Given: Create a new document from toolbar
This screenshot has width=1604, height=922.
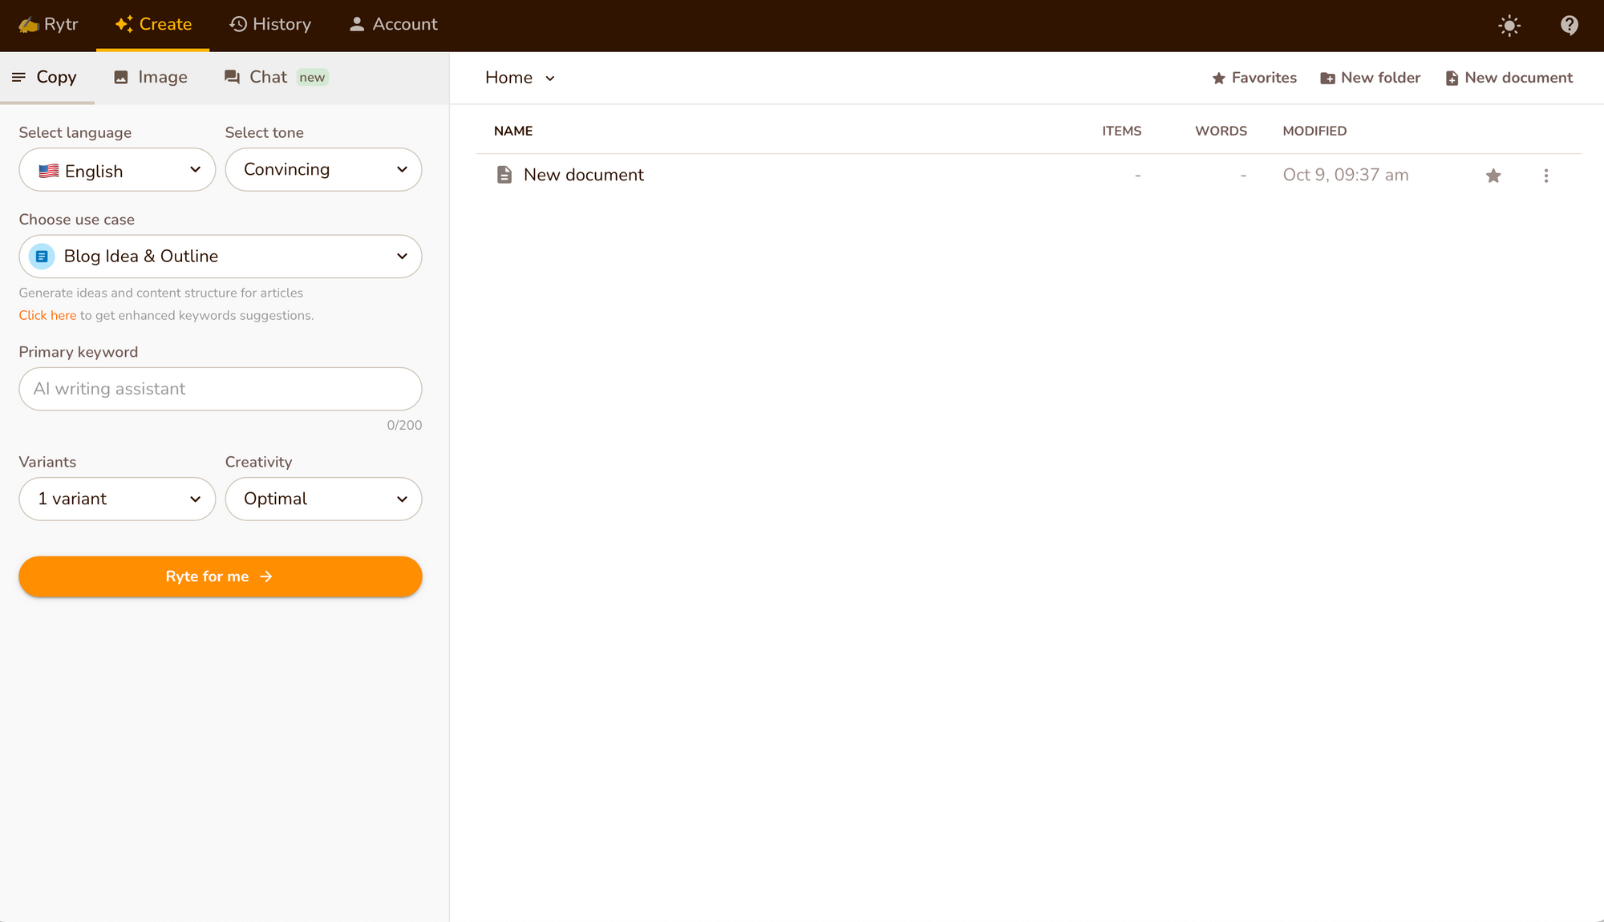Looking at the screenshot, I should coord(1509,78).
